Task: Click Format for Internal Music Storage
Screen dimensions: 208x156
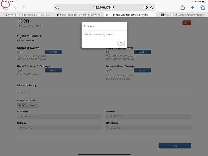Action: pyautogui.click(x=142, y=71)
